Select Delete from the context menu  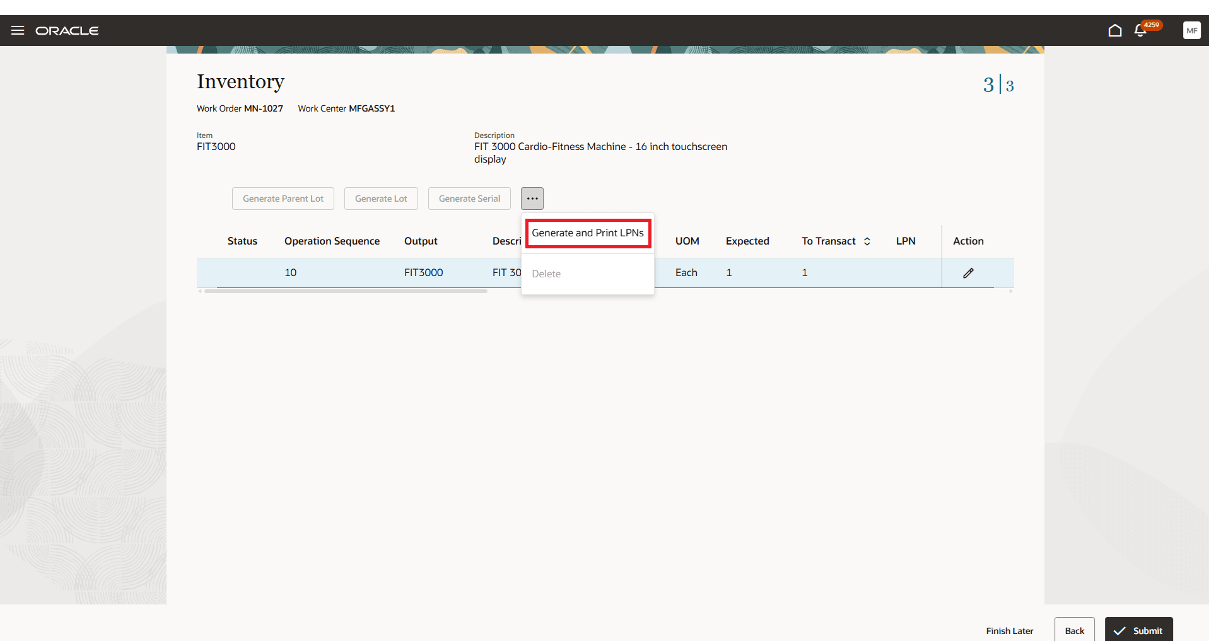click(546, 273)
